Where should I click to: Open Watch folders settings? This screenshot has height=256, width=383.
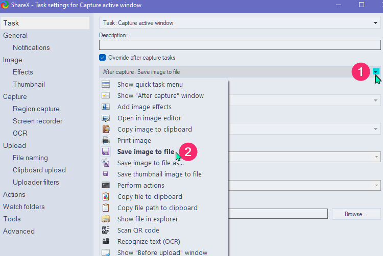tap(24, 207)
